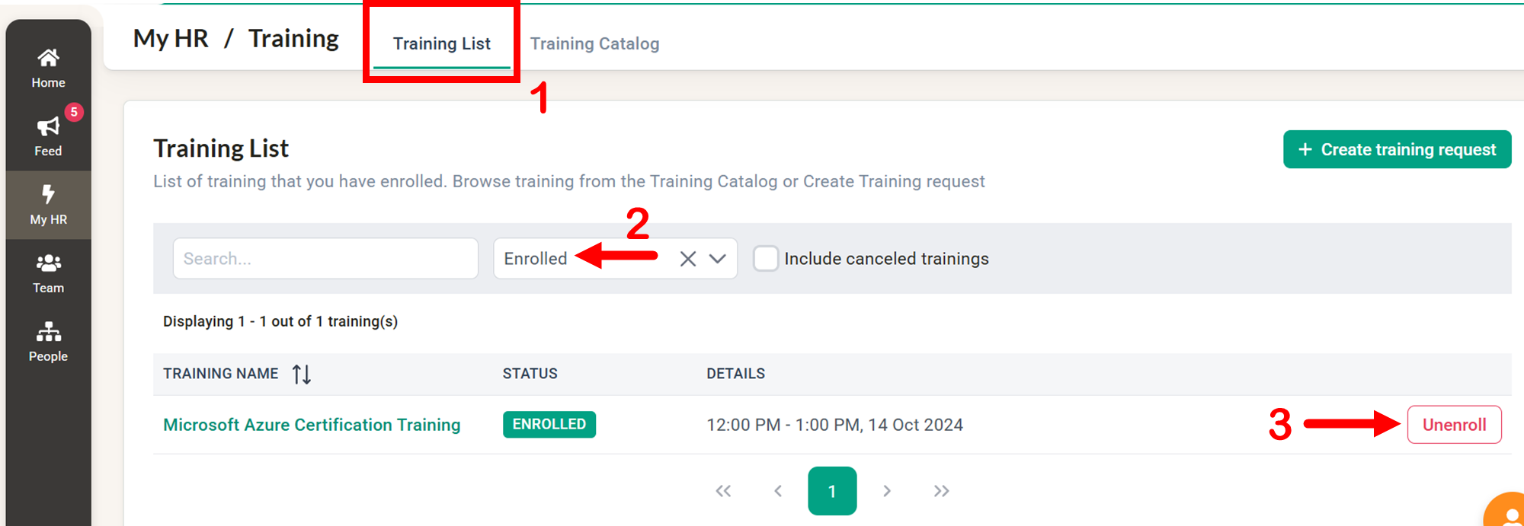This screenshot has height=526, width=1524.
Task: Clear the Enrolled filter X icon
Action: point(688,259)
